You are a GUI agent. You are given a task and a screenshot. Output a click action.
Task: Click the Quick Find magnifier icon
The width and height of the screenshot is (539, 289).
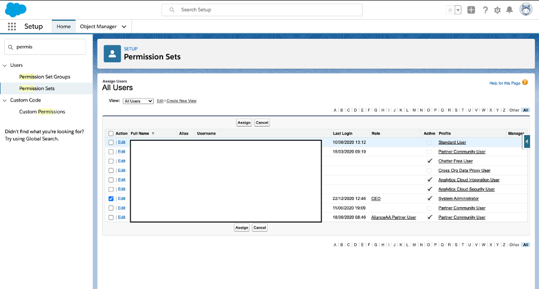pyautogui.click(x=10, y=47)
